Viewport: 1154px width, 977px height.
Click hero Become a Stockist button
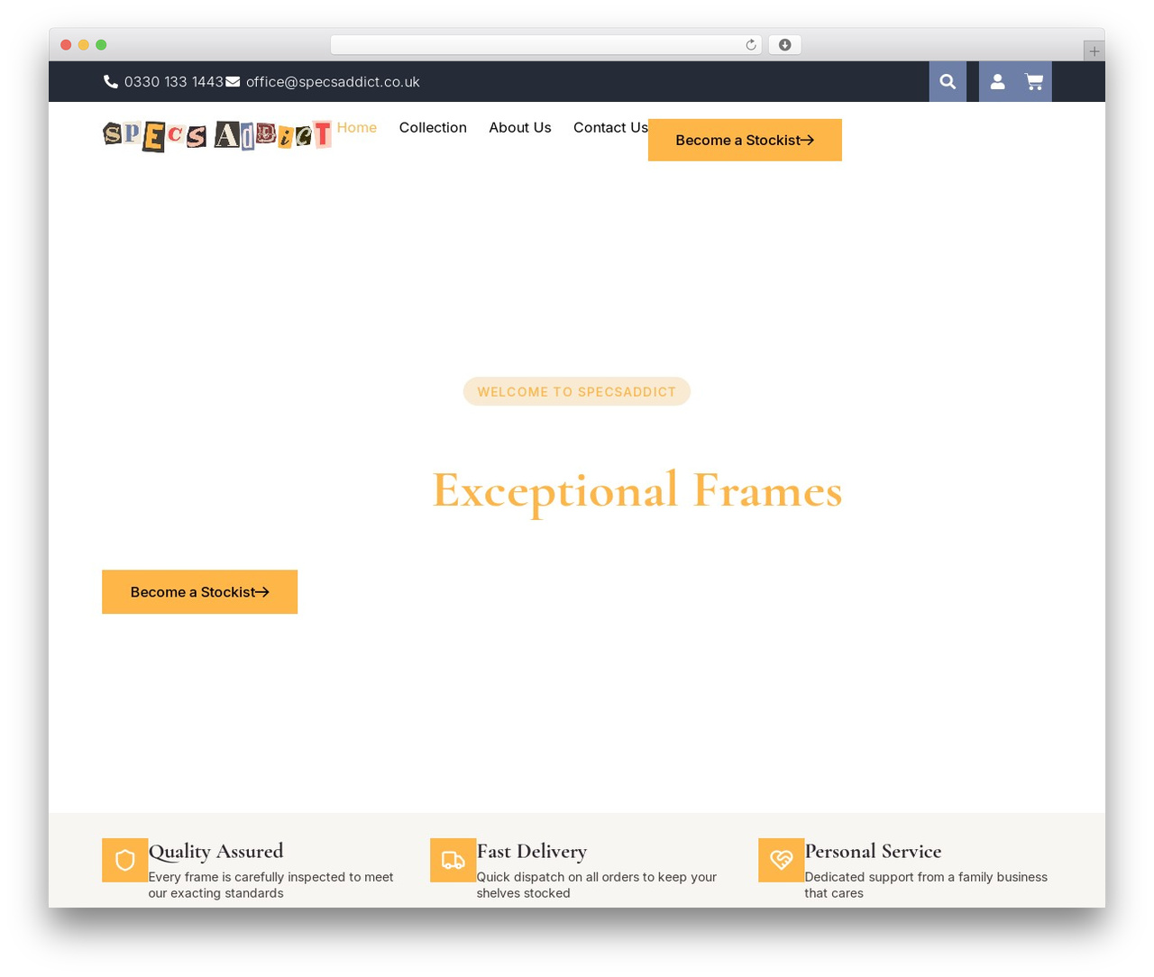click(x=200, y=592)
